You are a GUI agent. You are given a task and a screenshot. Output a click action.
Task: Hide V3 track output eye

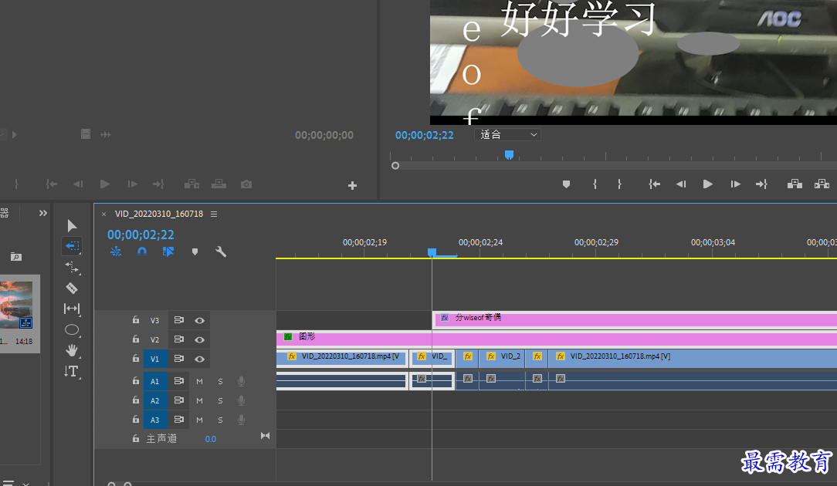(x=200, y=321)
